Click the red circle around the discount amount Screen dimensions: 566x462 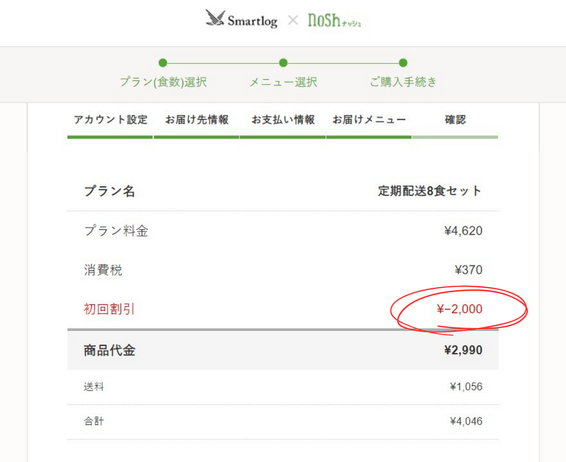coord(460,309)
